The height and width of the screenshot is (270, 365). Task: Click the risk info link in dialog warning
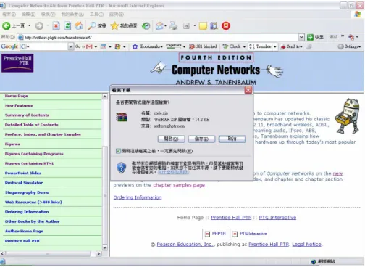pos(173,172)
